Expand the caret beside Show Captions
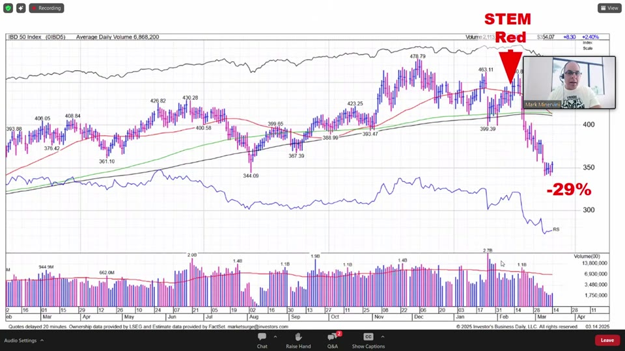Image resolution: width=625 pixels, height=351 pixels. click(383, 337)
